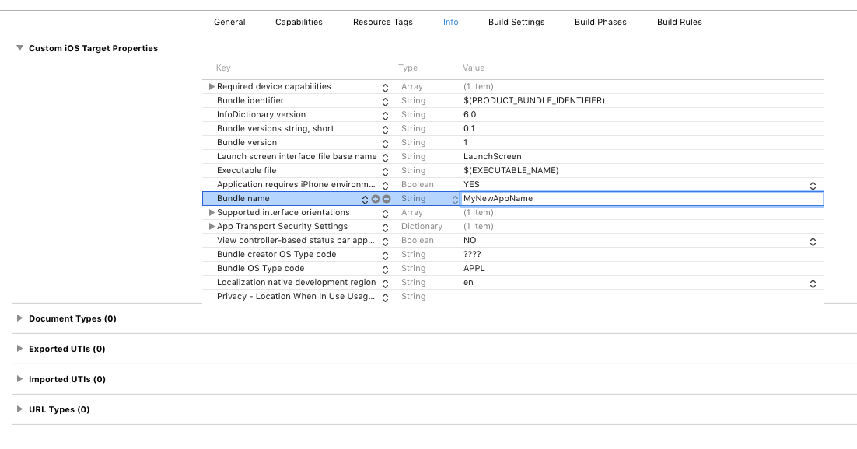Open the type stepper on Bundle name row
Screen dimensions: 857x449
tap(456, 199)
